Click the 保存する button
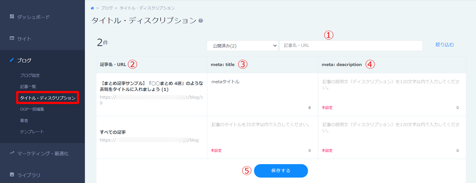The height and width of the screenshot is (183, 476). pyautogui.click(x=281, y=171)
